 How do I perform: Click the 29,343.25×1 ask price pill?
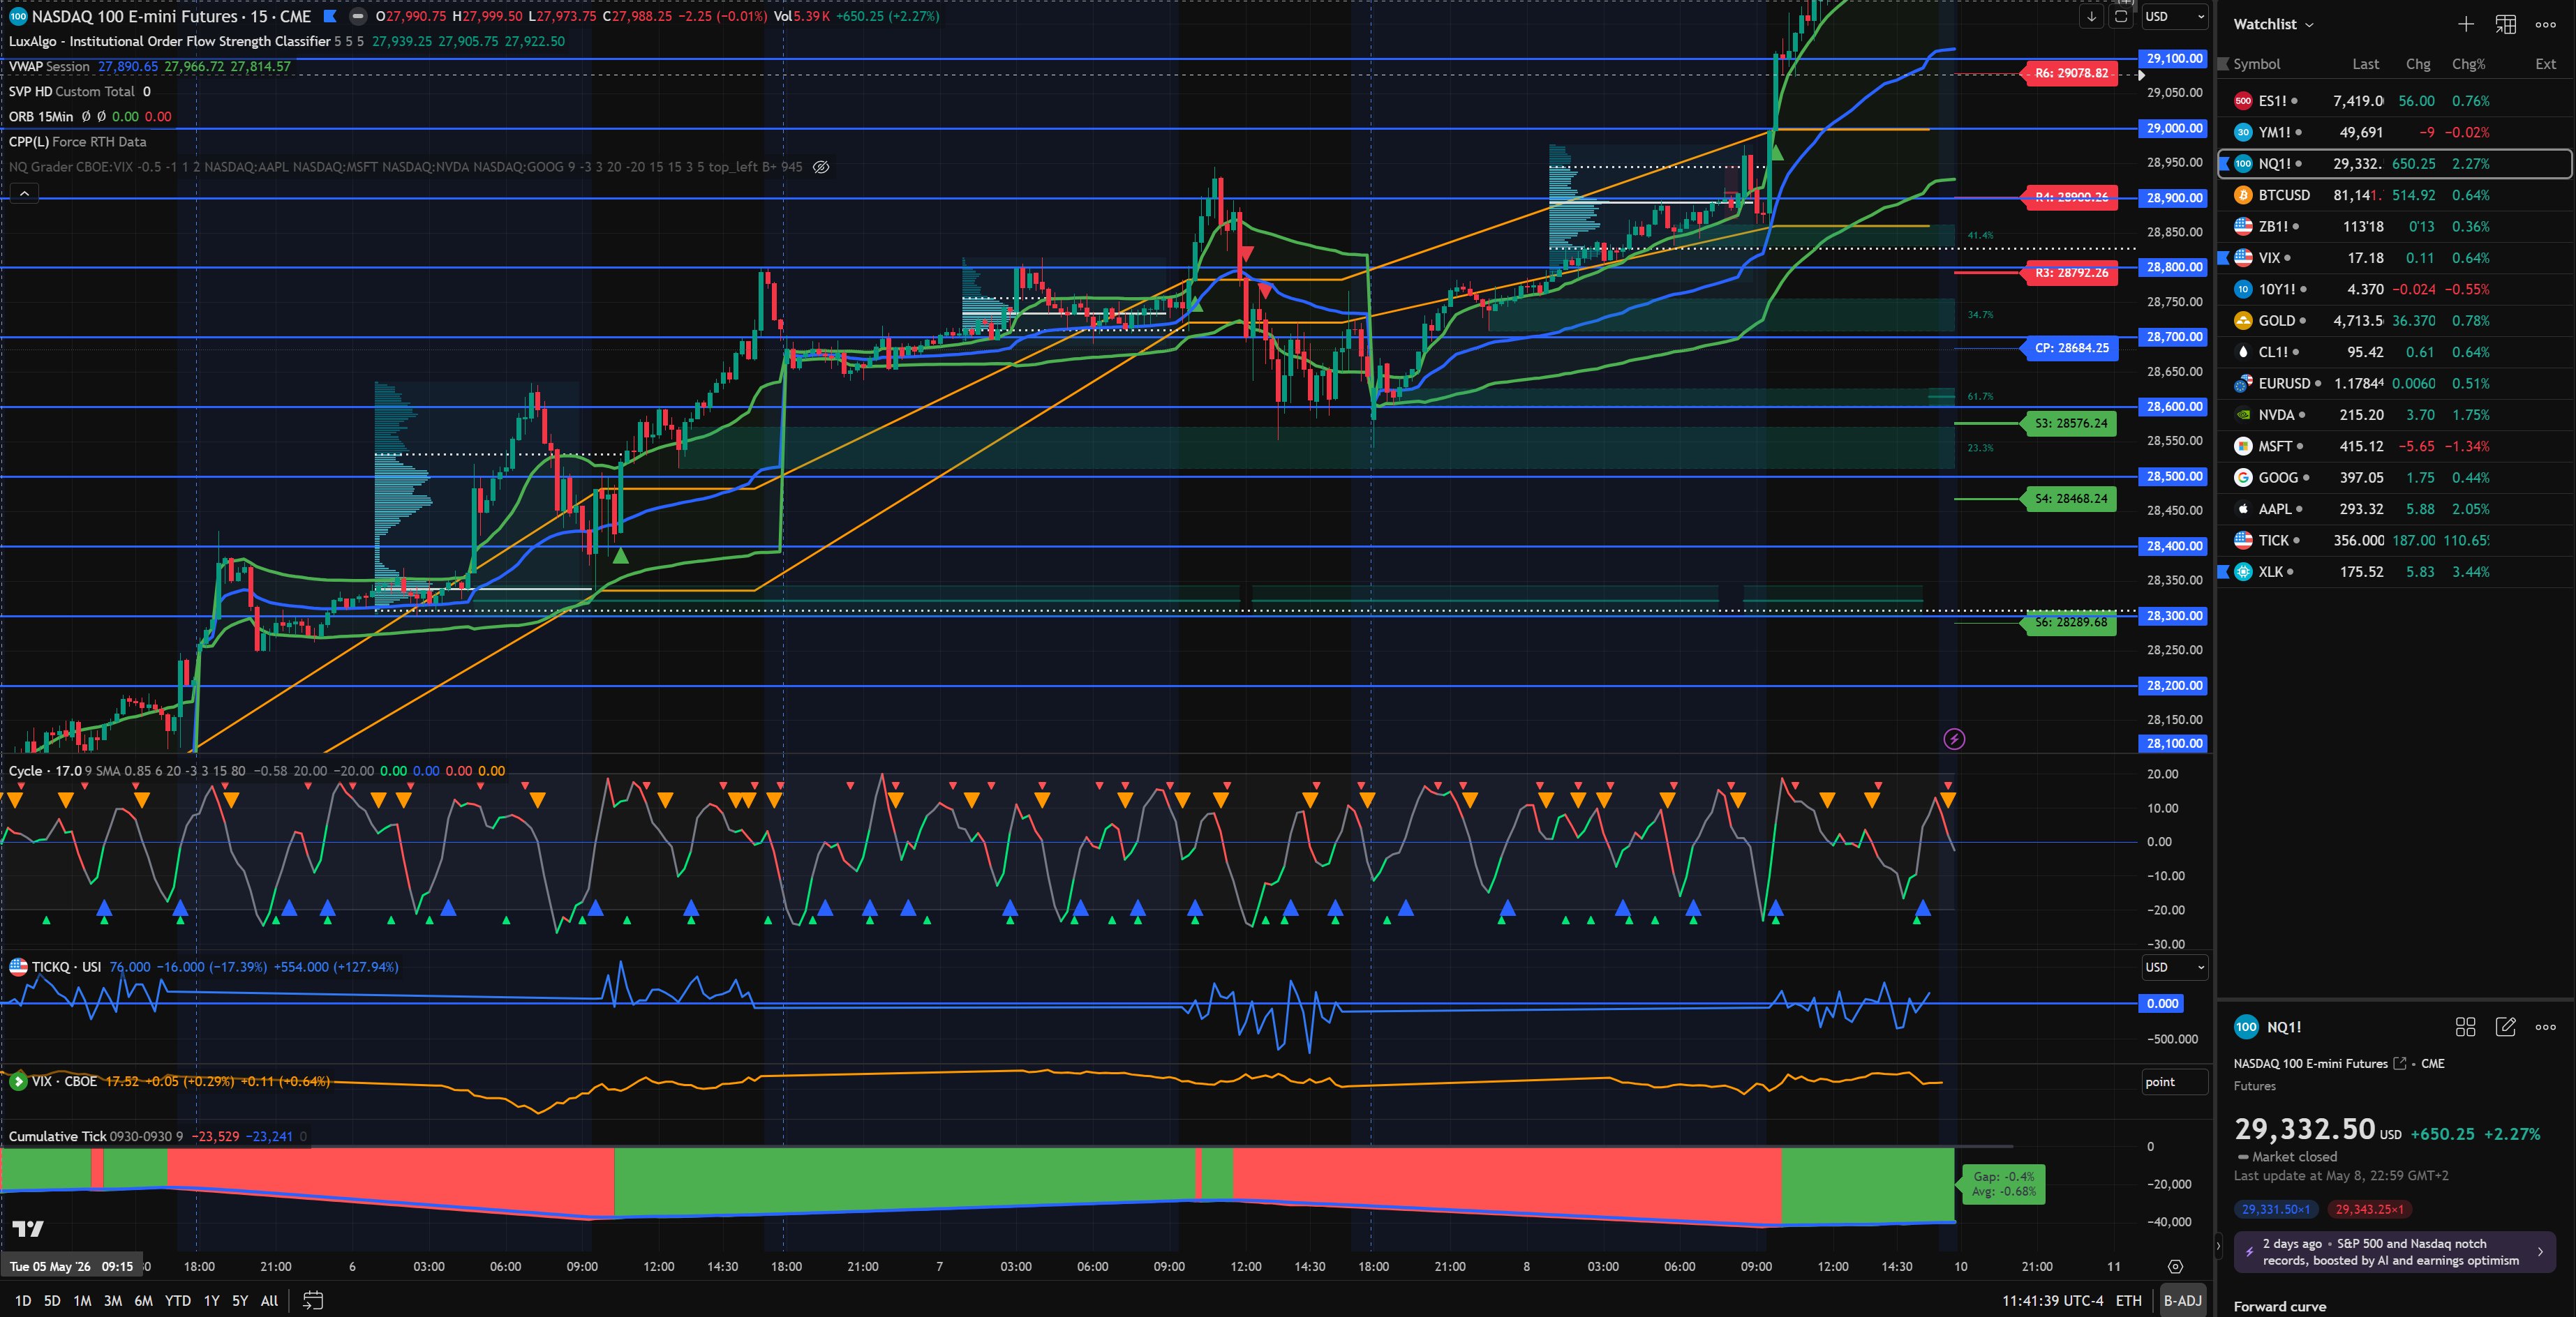[2369, 1209]
